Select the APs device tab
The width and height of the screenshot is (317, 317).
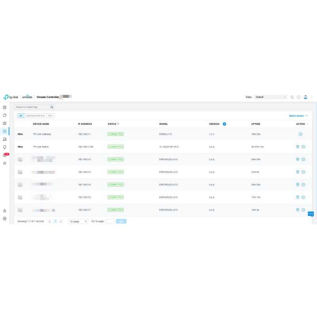[x=50, y=115]
